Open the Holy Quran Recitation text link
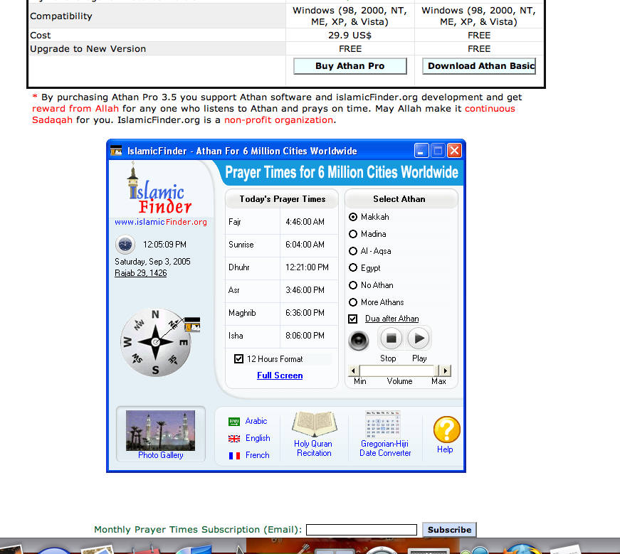 [313, 449]
